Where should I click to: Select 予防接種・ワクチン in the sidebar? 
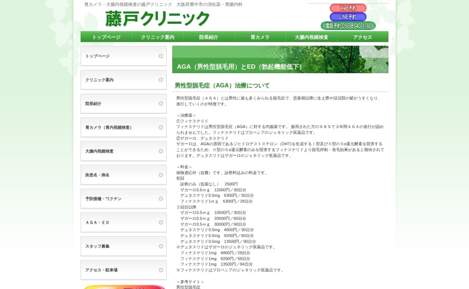tap(123, 199)
